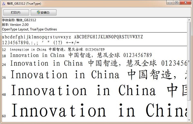The width and height of the screenshot is (193, 124).
Task: Click the size 18 sample text line
Action: coord(81,55)
